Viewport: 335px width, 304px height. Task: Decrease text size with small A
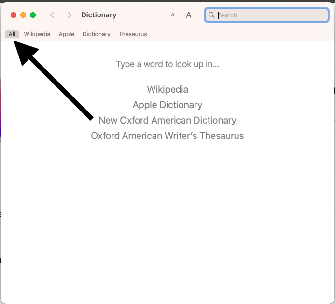pyautogui.click(x=173, y=15)
